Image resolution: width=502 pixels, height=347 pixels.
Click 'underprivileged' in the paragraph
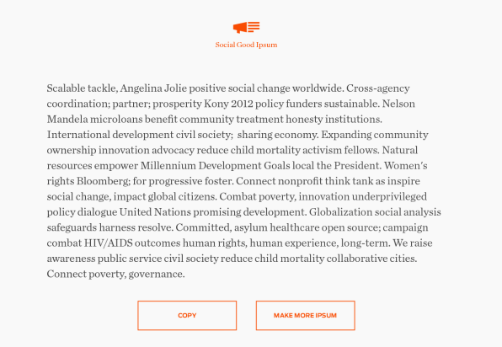click(389, 196)
